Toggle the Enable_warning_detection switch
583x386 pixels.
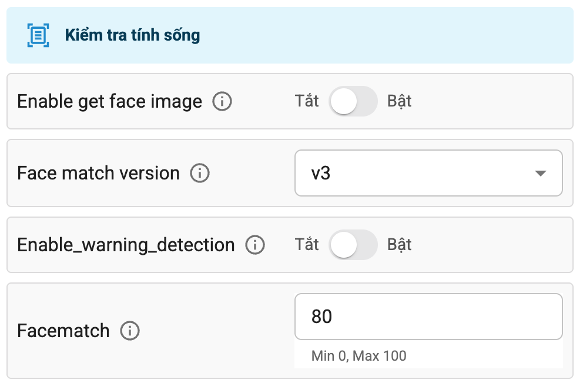(353, 245)
